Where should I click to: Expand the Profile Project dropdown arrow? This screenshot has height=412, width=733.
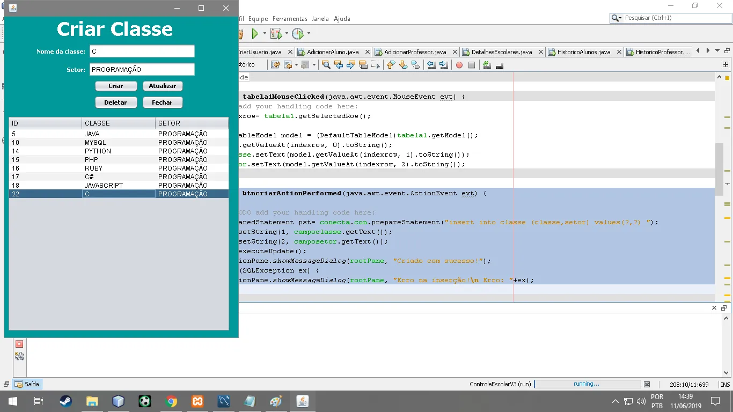(309, 34)
